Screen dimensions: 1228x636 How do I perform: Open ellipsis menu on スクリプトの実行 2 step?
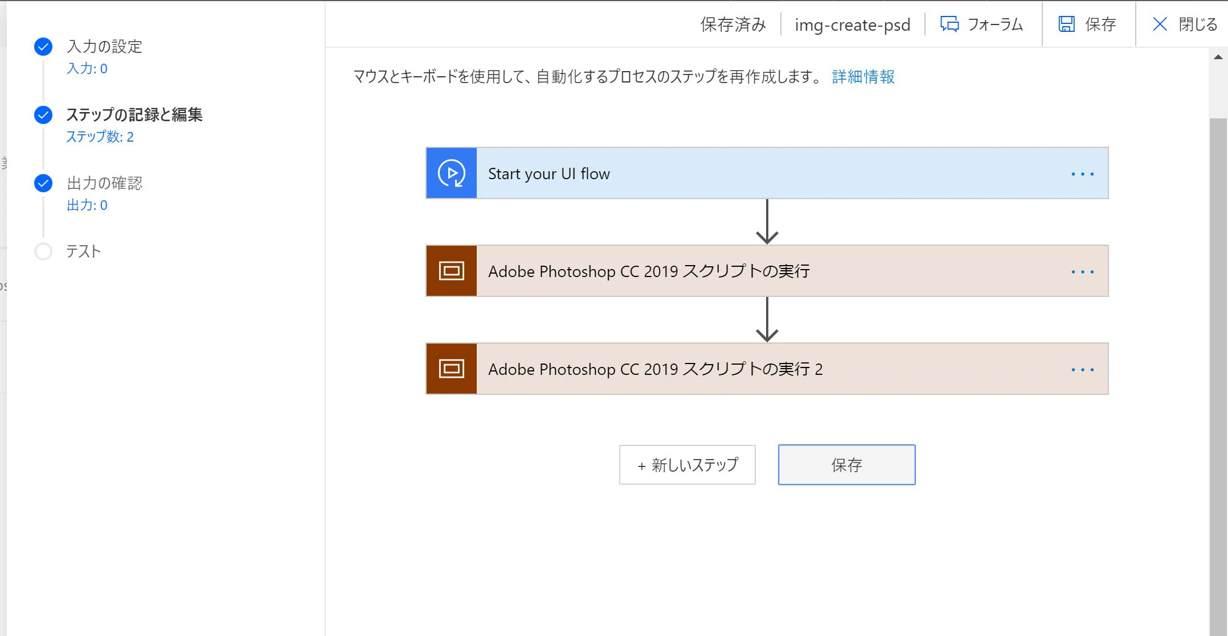tap(1082, 370)
